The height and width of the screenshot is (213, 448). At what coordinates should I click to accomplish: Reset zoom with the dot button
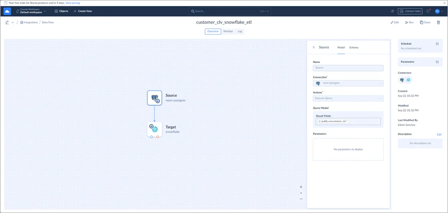301,193
